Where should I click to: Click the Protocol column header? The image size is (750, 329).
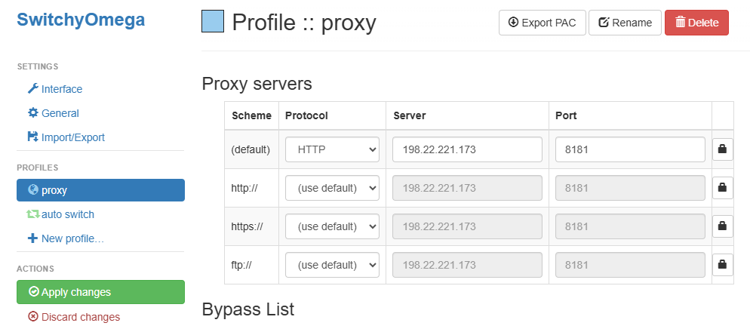pyautogui.click(x=306, y=115)
